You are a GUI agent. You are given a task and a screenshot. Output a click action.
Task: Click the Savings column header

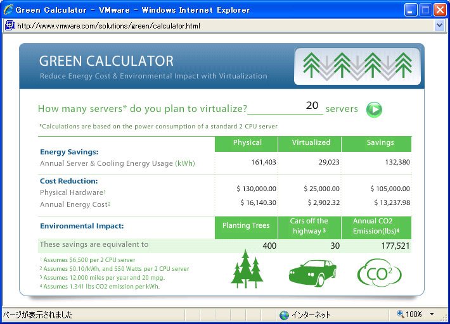[376, 144]
